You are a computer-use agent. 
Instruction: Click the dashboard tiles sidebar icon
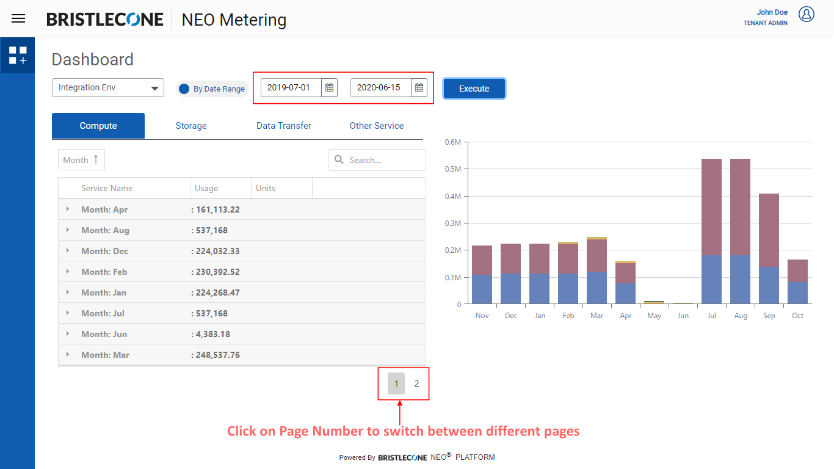tap(18, 56)
